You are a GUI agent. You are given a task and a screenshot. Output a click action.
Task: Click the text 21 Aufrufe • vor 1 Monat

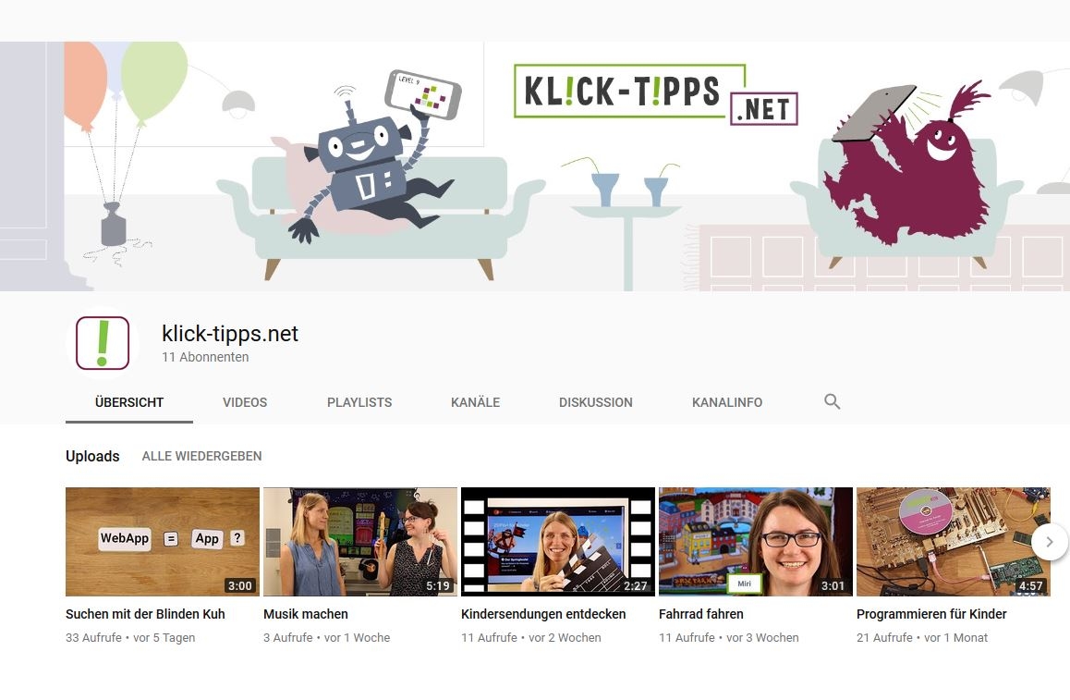pos(922,637)
